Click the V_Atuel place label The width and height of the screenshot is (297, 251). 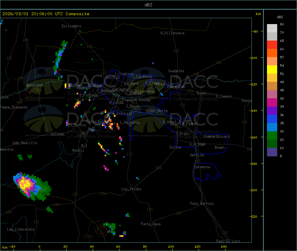[170, 122]
